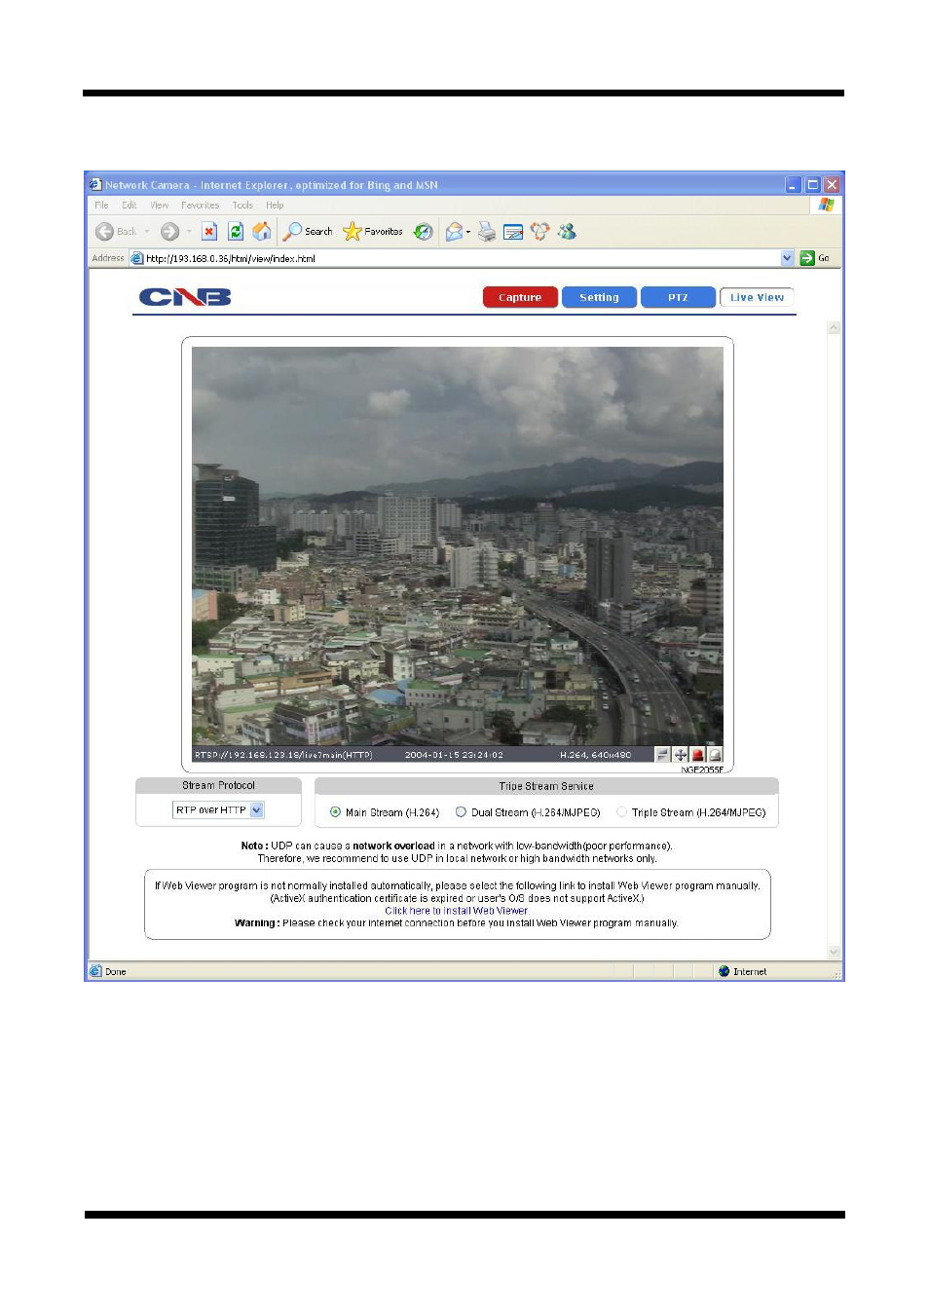This screenshot has height=1315, width=929.
Task: Click into the Address URL field
Action: [x=462, y=258]
